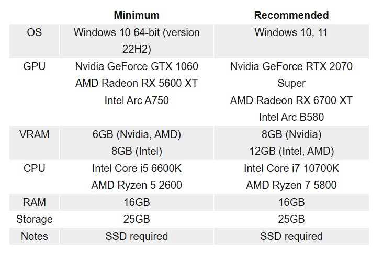Click Nvidia GeForce RTX 2070 Super text
The image size is (383, 263).
click(291, 75)
